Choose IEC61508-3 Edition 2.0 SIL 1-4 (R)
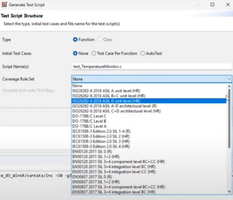Screen dimensions: 233x200 149,131
